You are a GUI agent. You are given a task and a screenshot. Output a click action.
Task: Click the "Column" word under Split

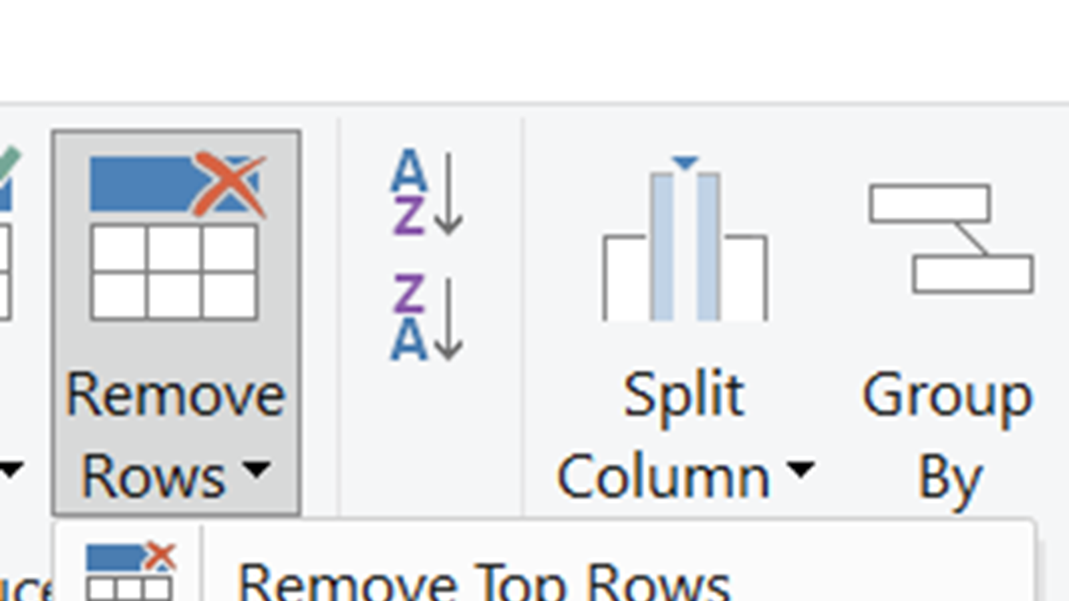(663, 477)
